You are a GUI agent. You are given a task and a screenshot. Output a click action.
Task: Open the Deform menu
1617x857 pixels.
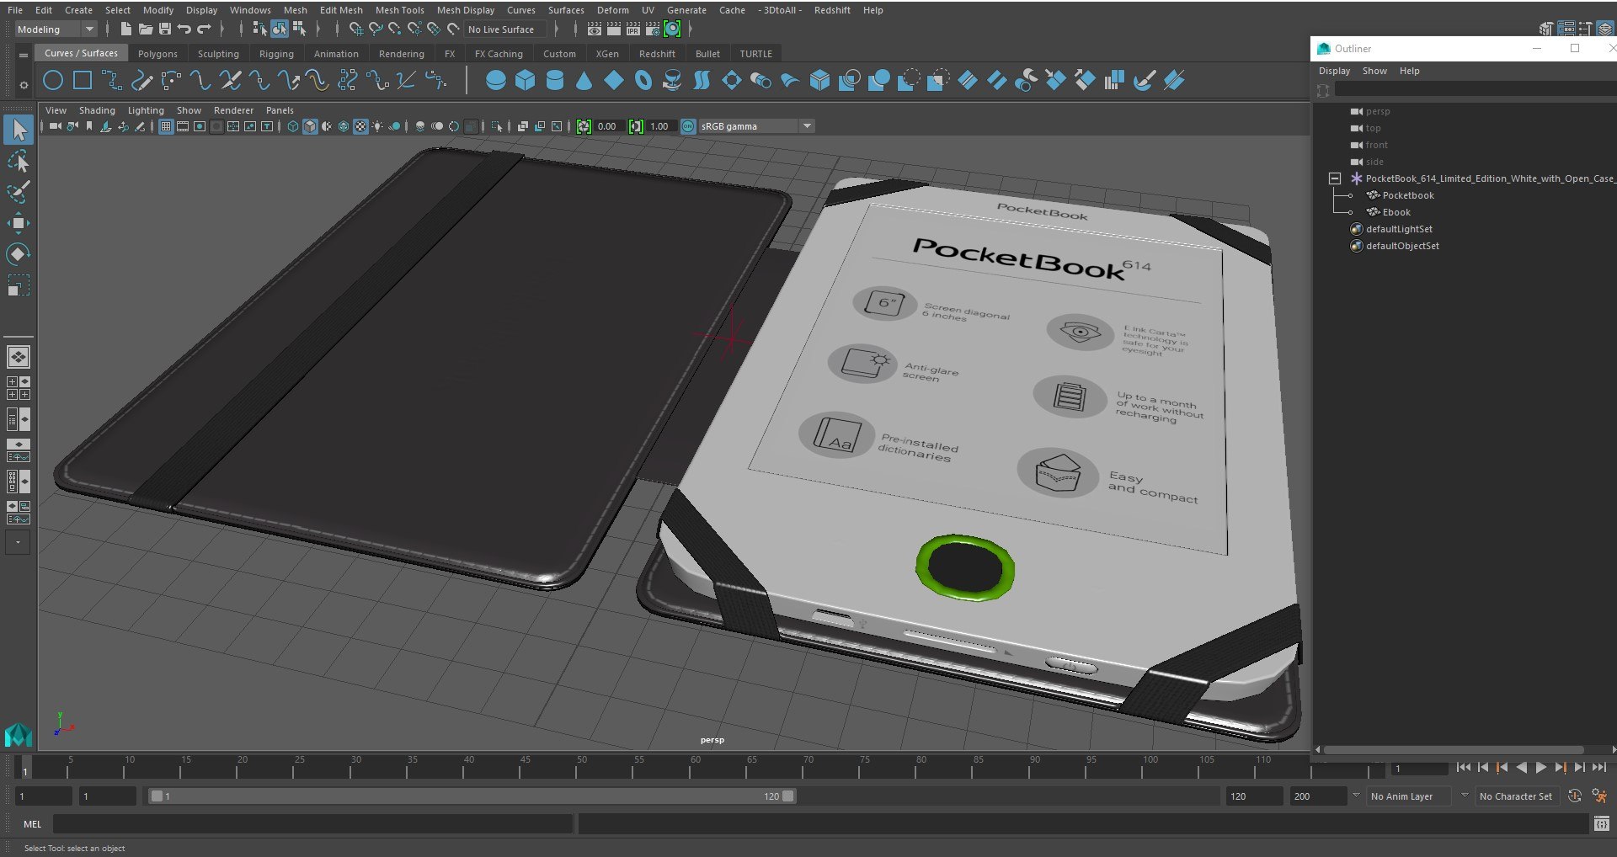pos(612,10)
